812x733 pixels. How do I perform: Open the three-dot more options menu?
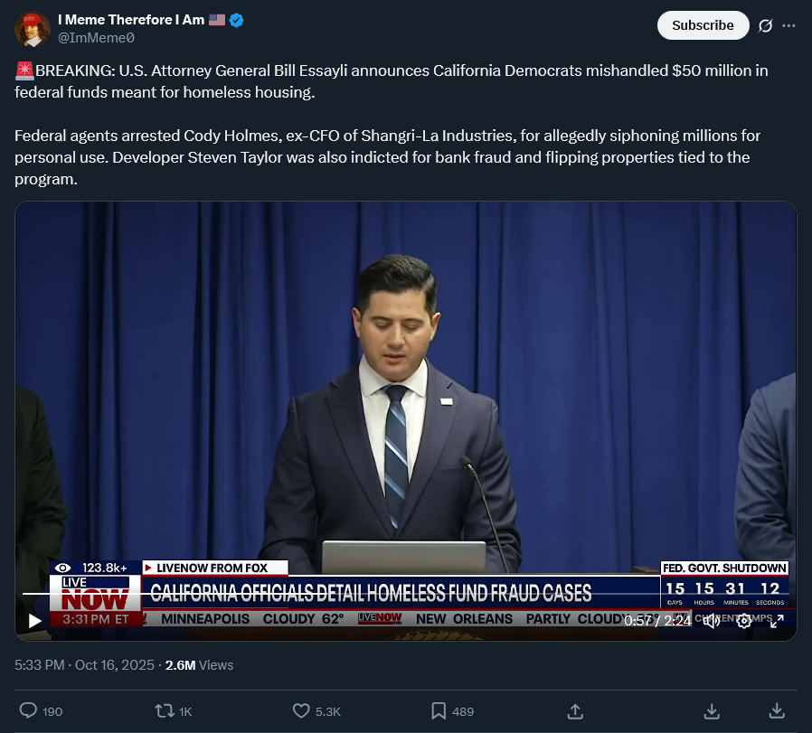(788, 25)
